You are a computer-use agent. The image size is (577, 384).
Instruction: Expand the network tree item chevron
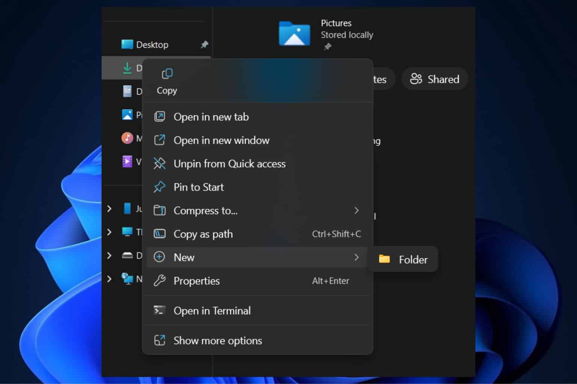(x=109, y=279)
